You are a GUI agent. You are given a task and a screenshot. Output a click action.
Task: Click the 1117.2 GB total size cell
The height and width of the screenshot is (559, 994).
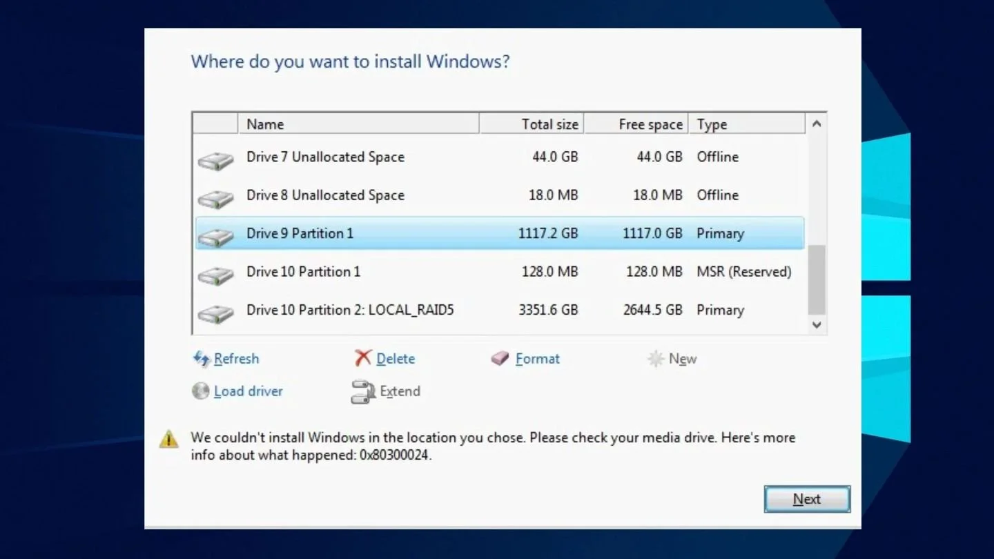[x=548, y=233]
